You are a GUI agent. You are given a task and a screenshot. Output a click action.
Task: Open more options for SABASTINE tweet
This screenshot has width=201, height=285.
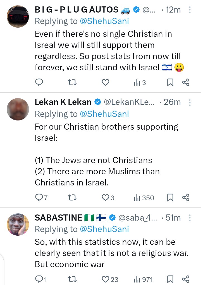190,218
